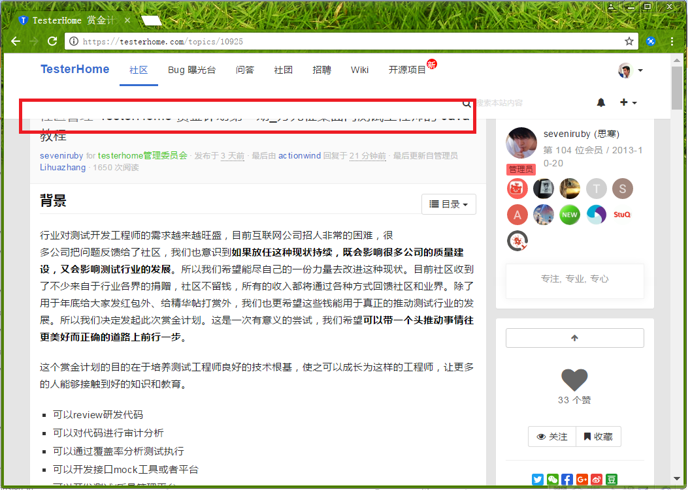Expand the 目录 table of contents dropdown
Screen dimensions: 690x490
[x=448, y=204]
